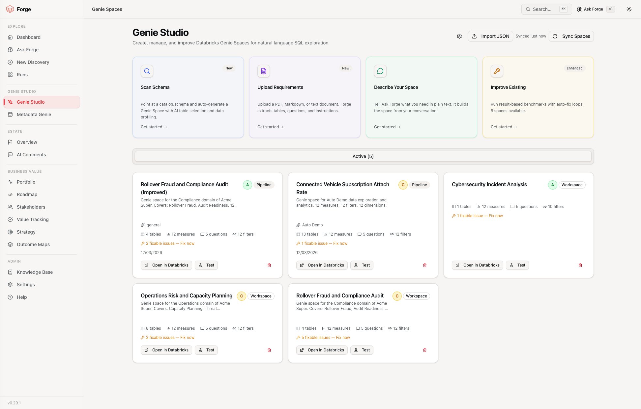Test Rollover Fraud (Improved) space
This screenshot has width=641, height=409.
click(x=206, y=265)
